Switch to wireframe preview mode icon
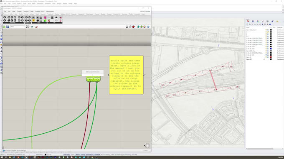The height and width of the screenshot is (159, 284). click(130, 27)
